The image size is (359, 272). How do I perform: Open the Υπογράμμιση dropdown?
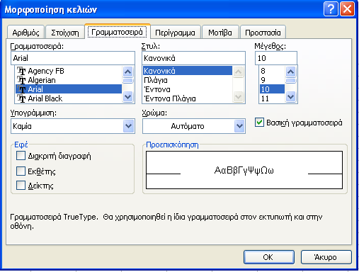coord(128,126)
